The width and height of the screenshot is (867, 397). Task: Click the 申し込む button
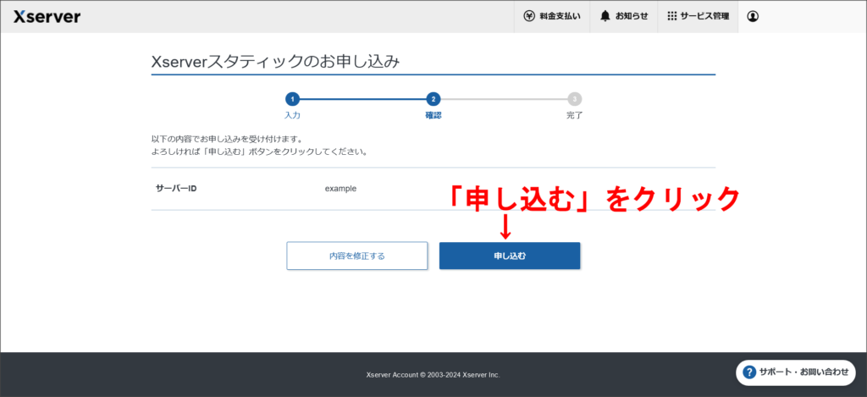point(510,256)
